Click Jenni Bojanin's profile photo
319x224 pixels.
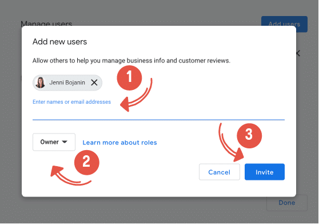pos(40,82)
